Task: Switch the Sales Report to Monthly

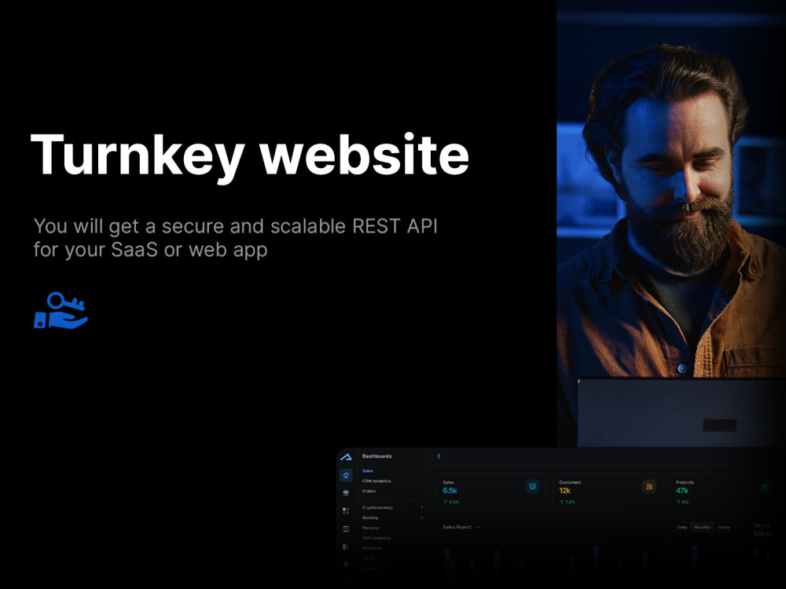Action: (702, 528)
